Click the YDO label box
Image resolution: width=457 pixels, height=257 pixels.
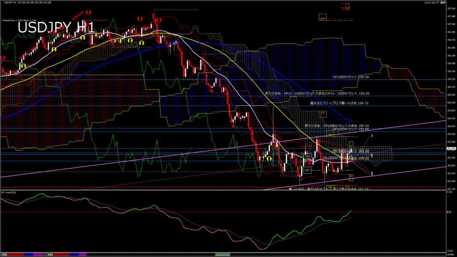307,156
